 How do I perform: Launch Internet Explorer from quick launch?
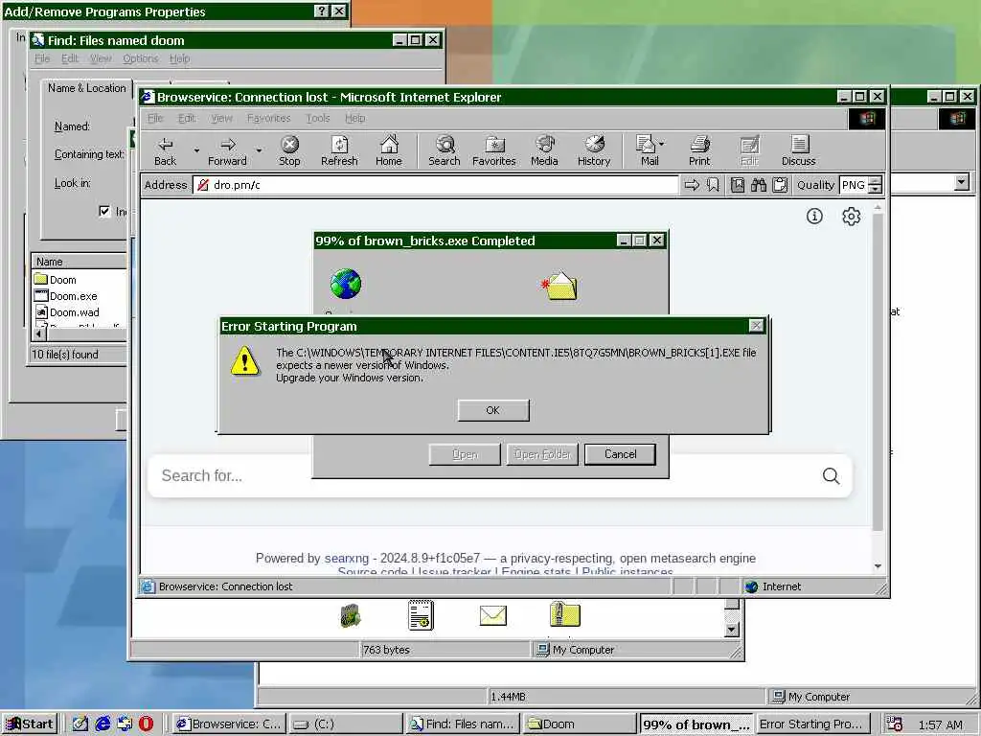pyautogui.click(x=103, y=724)
